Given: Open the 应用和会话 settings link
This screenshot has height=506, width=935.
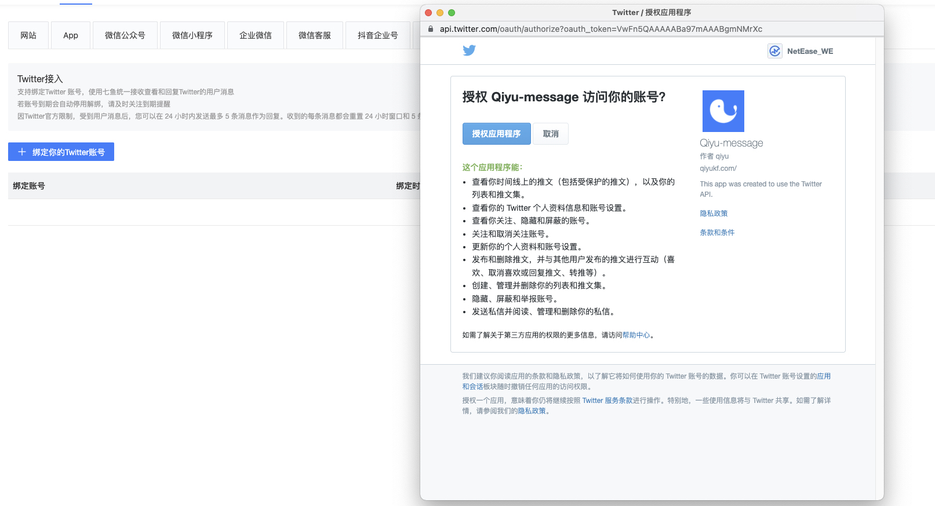Looking at the screenshot, I should (x=824, y=376).
